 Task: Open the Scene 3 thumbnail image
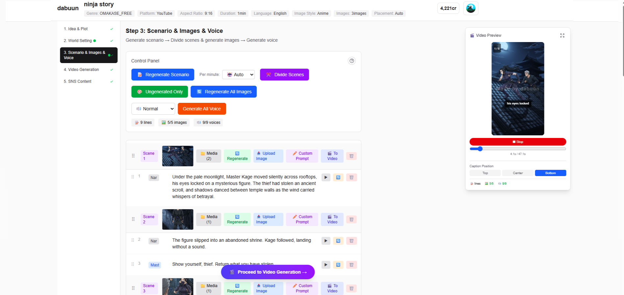pos(178,287)
